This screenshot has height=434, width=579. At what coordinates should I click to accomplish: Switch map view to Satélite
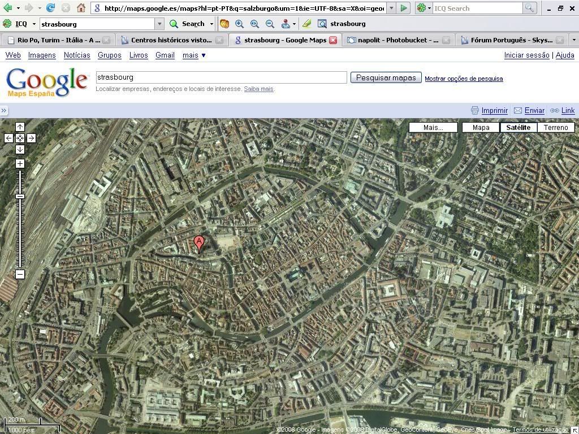(x=518, y=128)
